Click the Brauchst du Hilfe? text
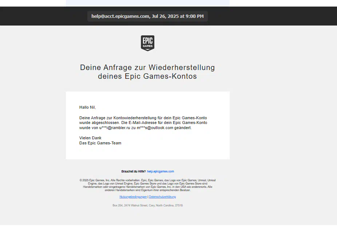The height and width of the screenshot is (229, 337). pos(134,171)
